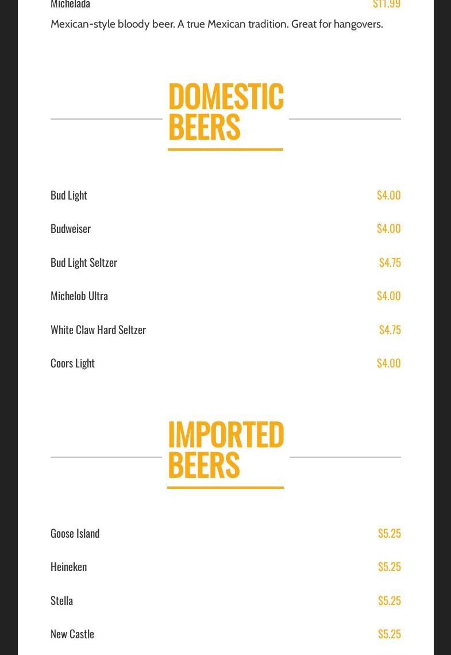
Task: Click the Goose Island $5.25 price
Action: pos(389,533)
